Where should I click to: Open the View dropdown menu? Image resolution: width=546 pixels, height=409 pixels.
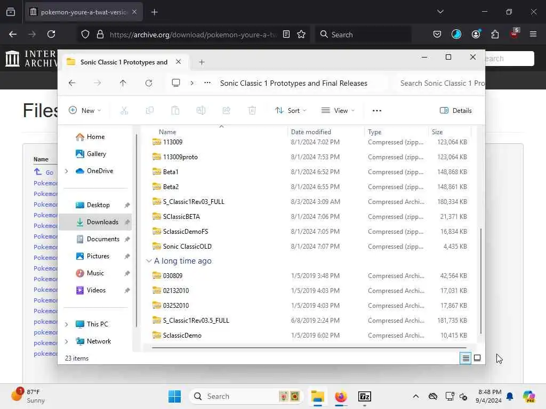[338, 111]
